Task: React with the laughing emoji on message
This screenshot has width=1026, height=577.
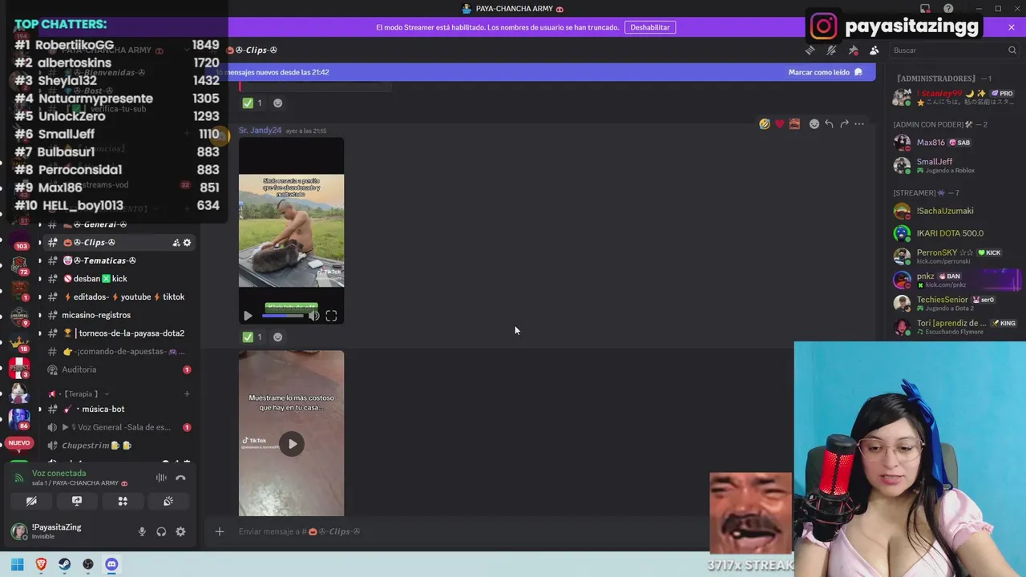Action: (765, 123)
